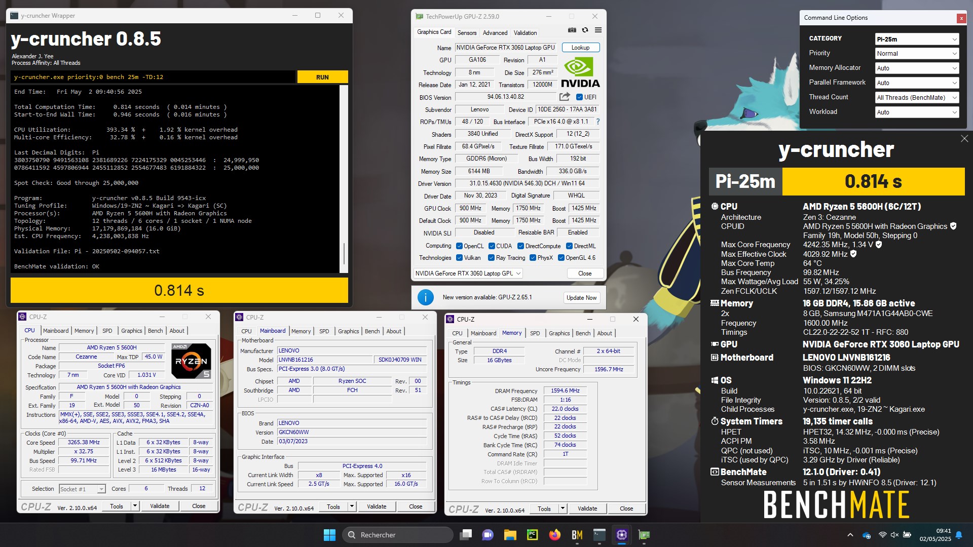Switch to GPU-Z Sensors tab

pyautogui.click(x=467, y=33)
